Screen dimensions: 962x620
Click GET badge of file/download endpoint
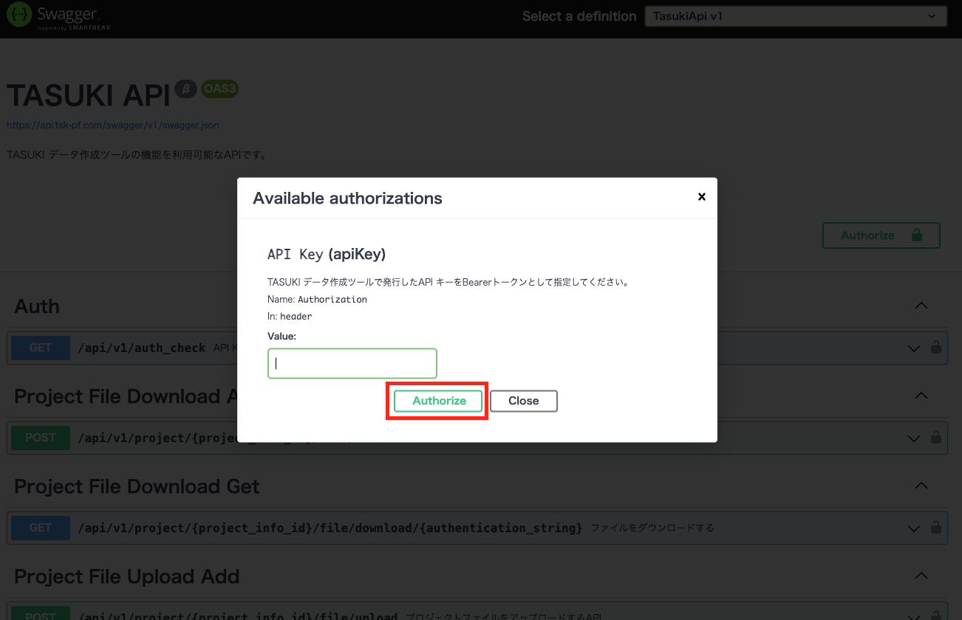[41, 528]
